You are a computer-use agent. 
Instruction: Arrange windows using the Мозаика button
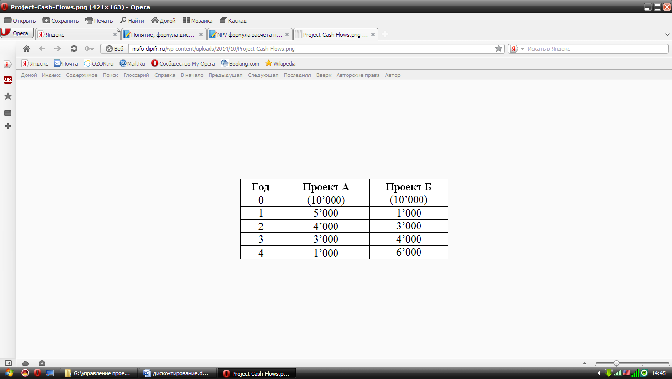pos(198,21)
